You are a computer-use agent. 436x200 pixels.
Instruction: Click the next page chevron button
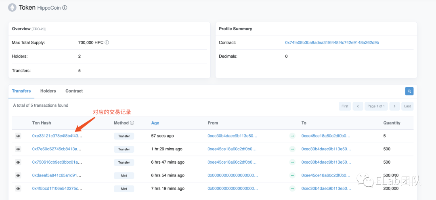(394, 106)
